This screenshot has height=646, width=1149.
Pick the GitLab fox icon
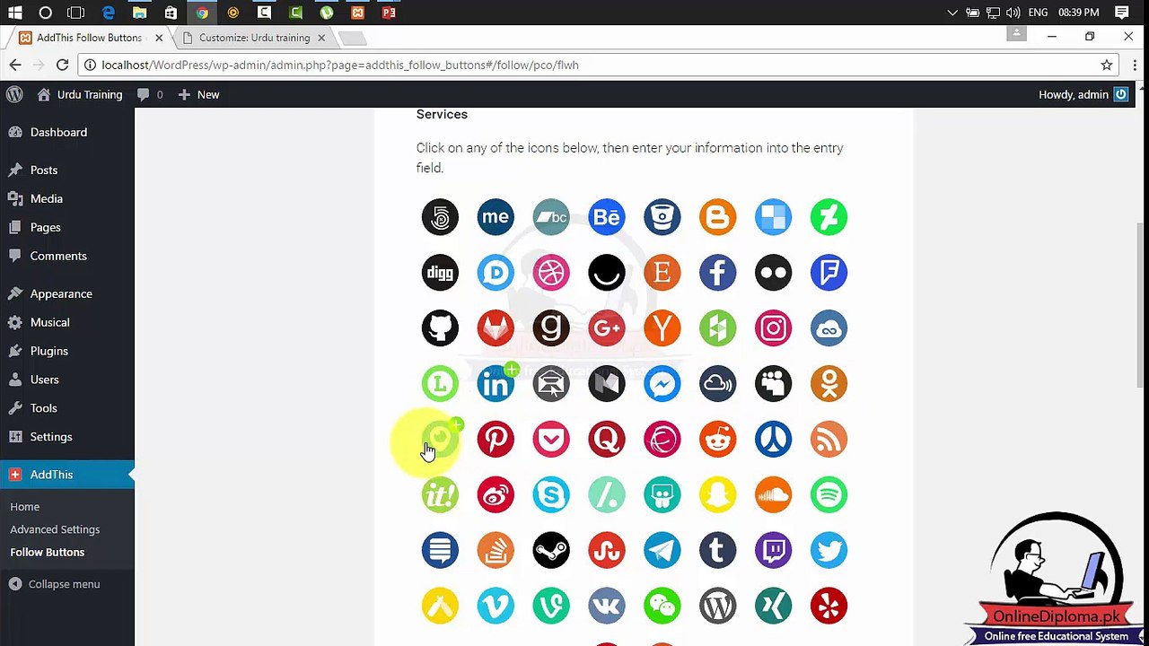coord(496,328)
